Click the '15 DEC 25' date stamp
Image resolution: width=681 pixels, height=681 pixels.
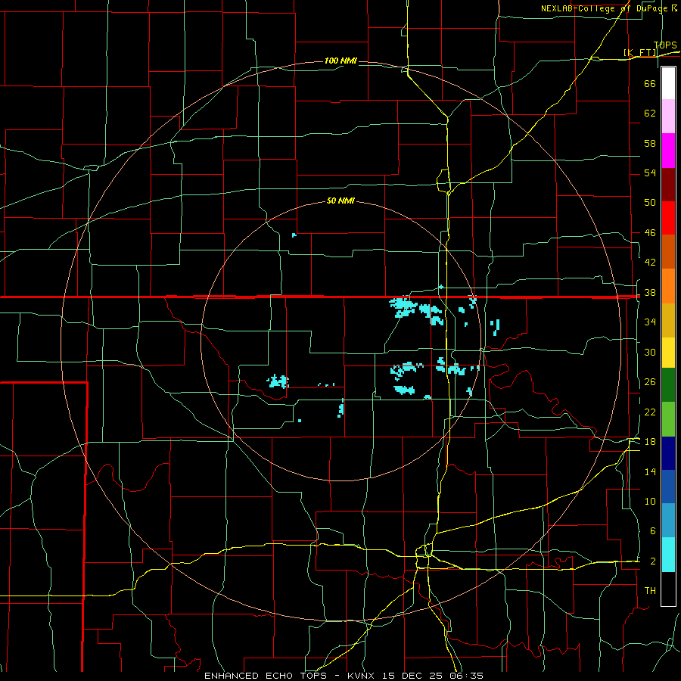pos(414,676)
